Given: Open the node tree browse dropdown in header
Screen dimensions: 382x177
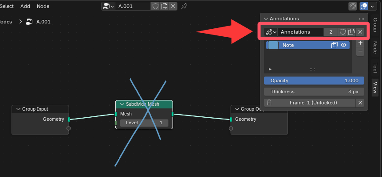Looking at the screenshot, I should point(108,6).
